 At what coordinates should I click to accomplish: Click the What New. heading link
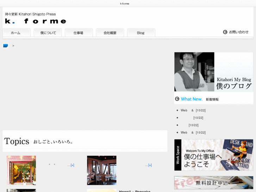[x=192, y=99]
